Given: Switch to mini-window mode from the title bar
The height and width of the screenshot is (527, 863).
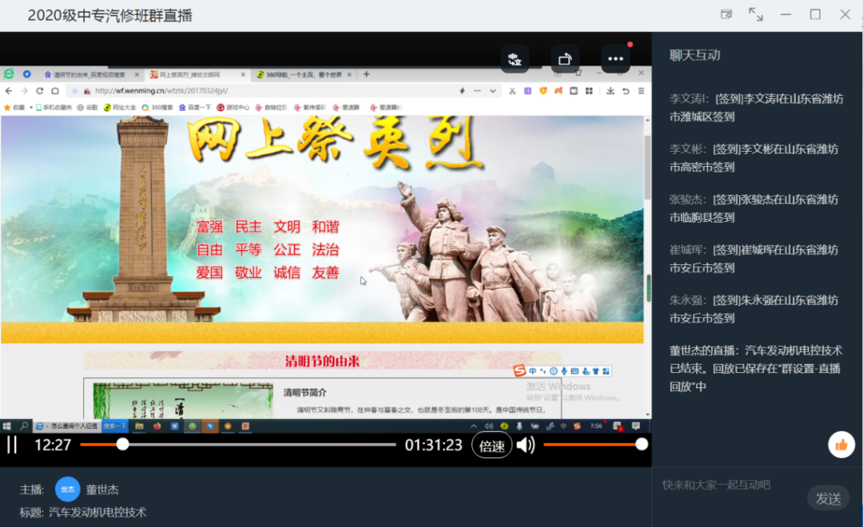Looking at the screenshot, I should 726,15.
